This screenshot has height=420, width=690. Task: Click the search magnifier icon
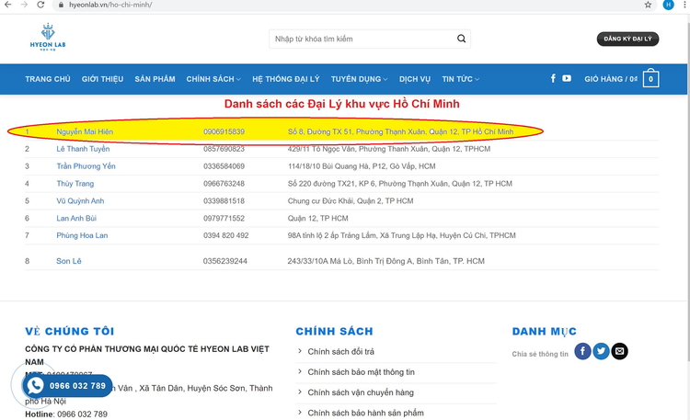coord(464,40)
